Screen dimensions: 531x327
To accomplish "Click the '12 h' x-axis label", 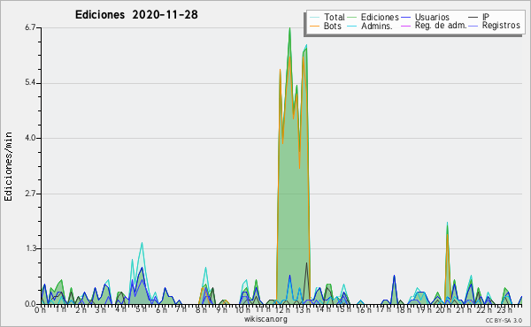I will click(x=282, y=309).
